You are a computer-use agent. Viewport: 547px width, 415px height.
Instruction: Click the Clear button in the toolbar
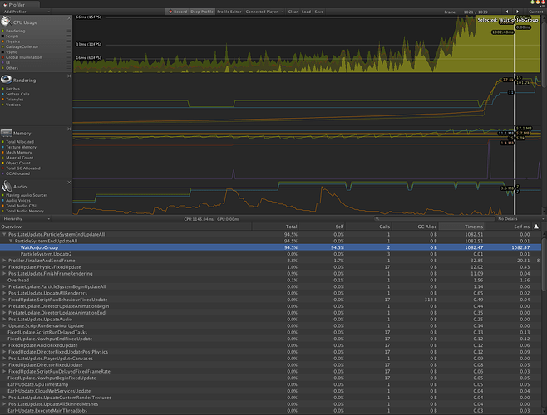click(x=293, y=12)
